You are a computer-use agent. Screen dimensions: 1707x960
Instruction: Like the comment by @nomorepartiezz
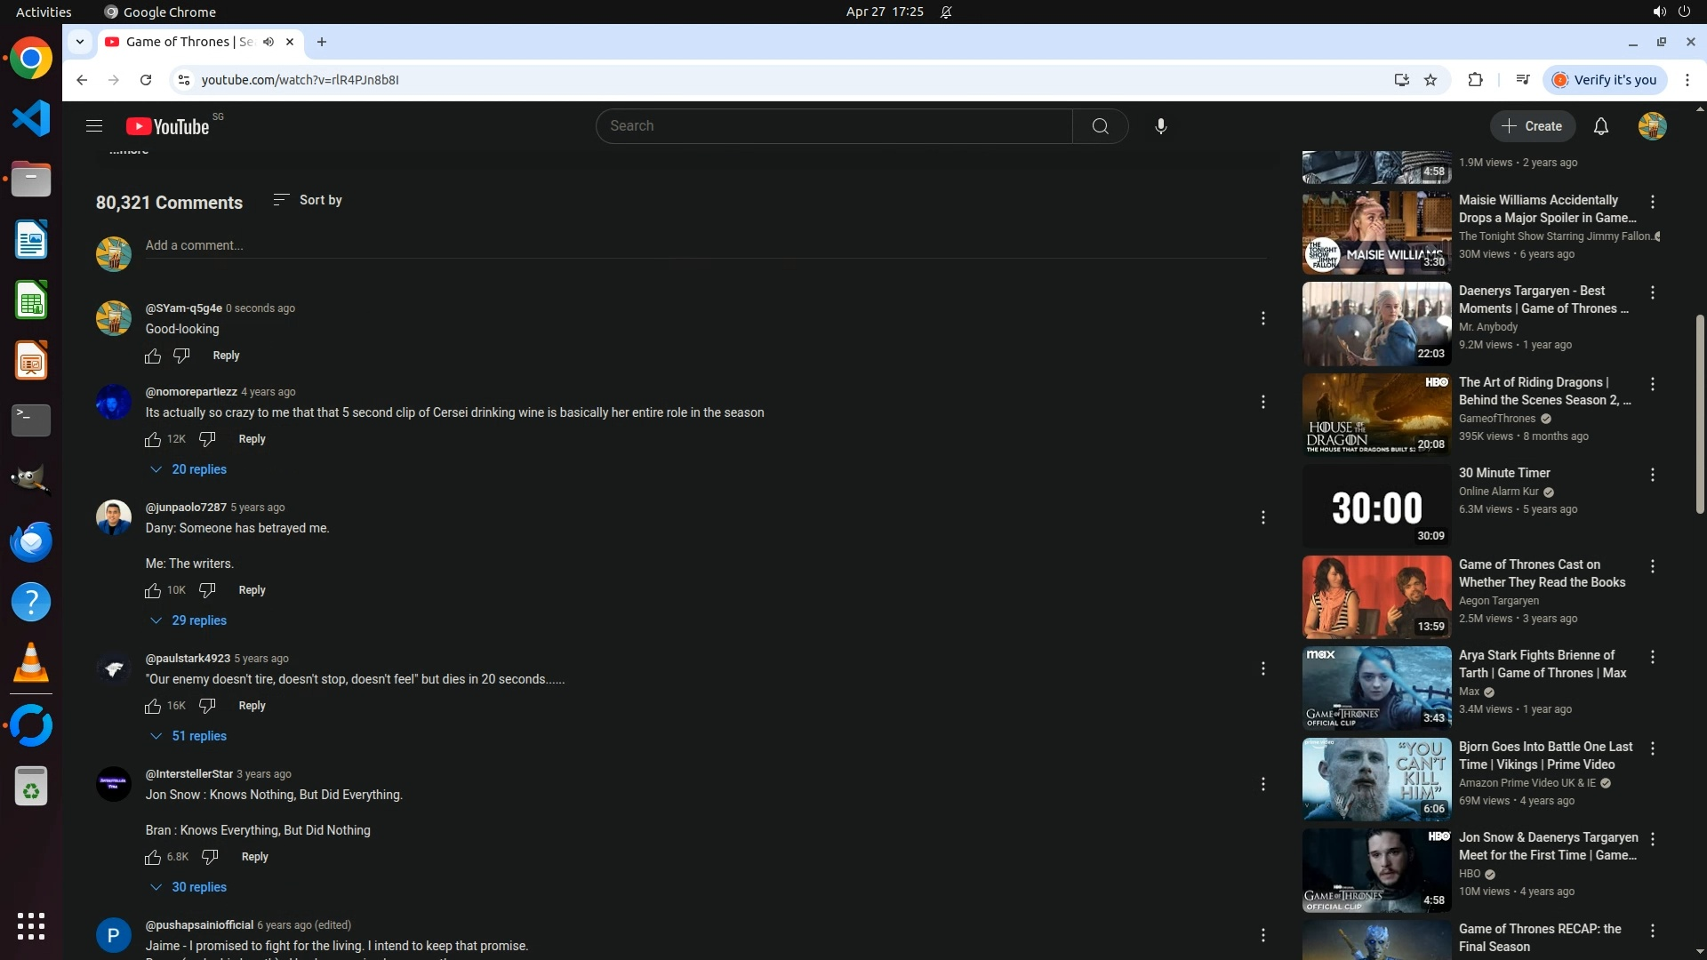[153, 439]
